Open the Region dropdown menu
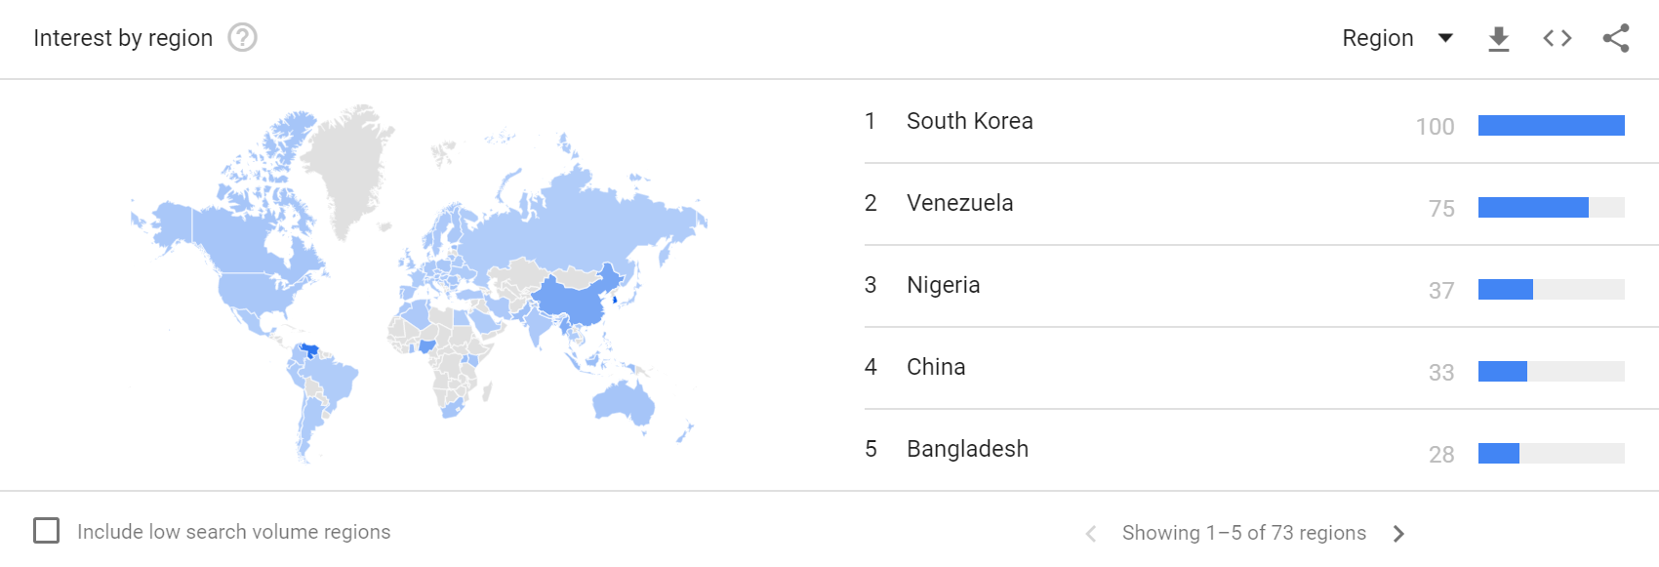The width and height of the screenshot is (1659, 567). coord(1378,38)
